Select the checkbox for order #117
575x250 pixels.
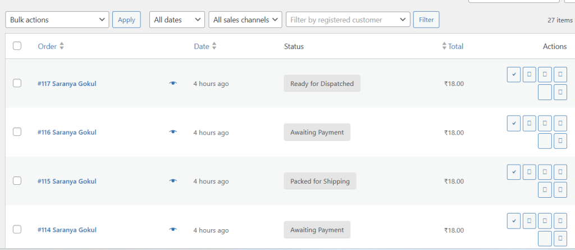coord(17,83)
